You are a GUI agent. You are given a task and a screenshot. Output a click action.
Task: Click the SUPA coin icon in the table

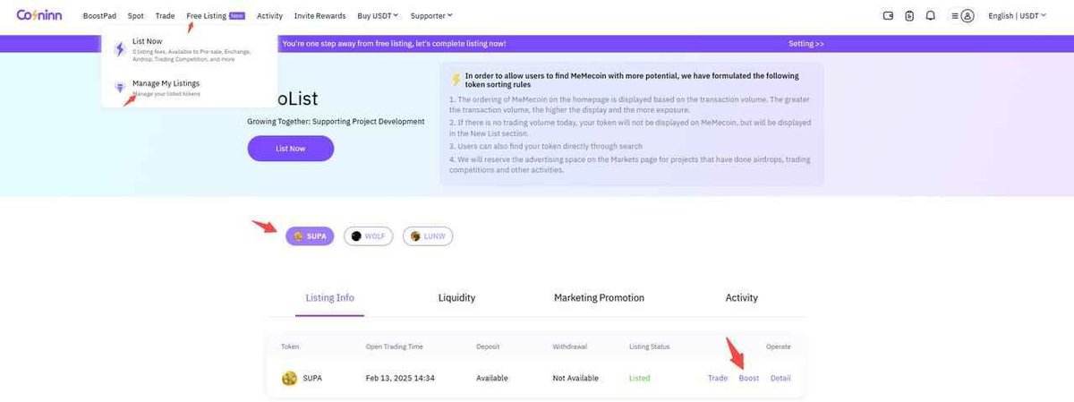coord(289,378)
